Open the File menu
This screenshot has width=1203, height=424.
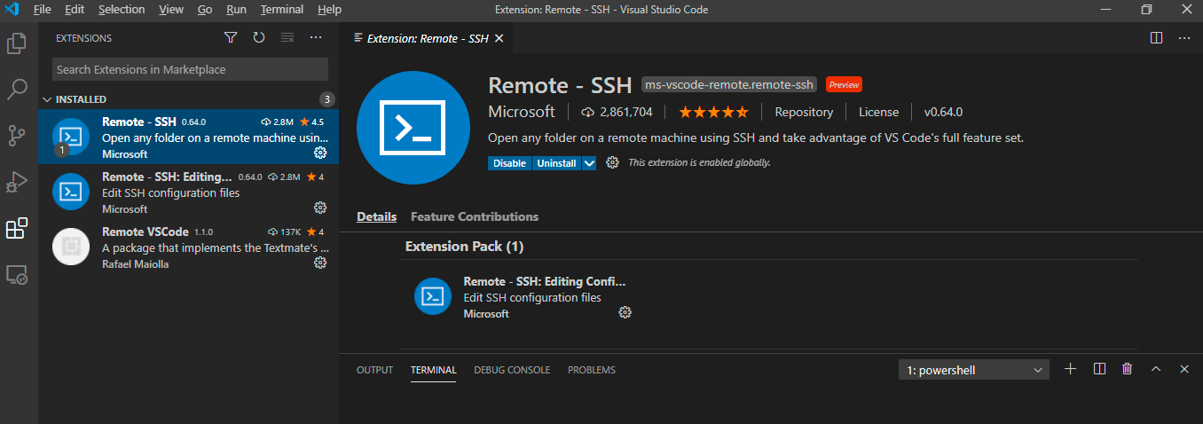[42, 10]
